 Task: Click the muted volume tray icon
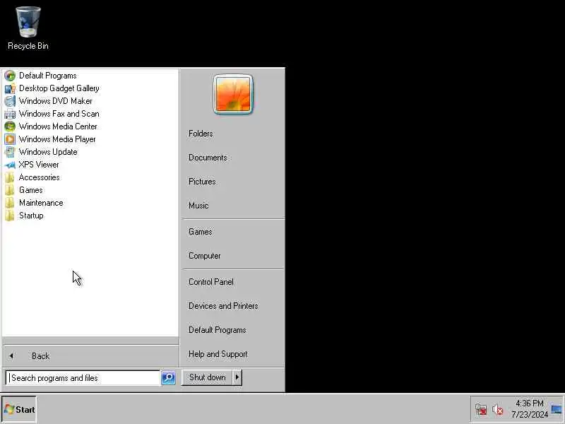tap(498, 410)
